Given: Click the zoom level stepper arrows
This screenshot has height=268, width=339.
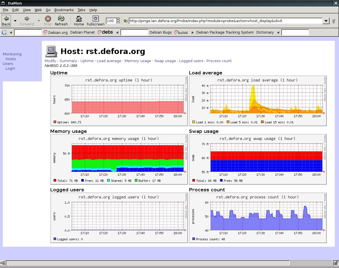Looking at the screenshot, I should 118,21.
